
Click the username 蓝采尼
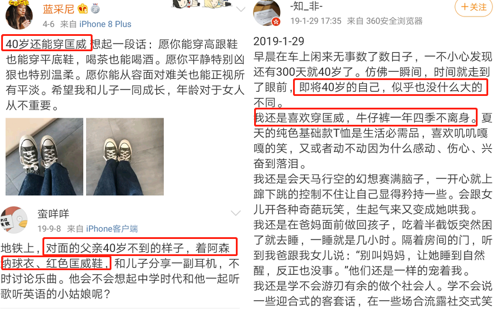pos(58,9)
